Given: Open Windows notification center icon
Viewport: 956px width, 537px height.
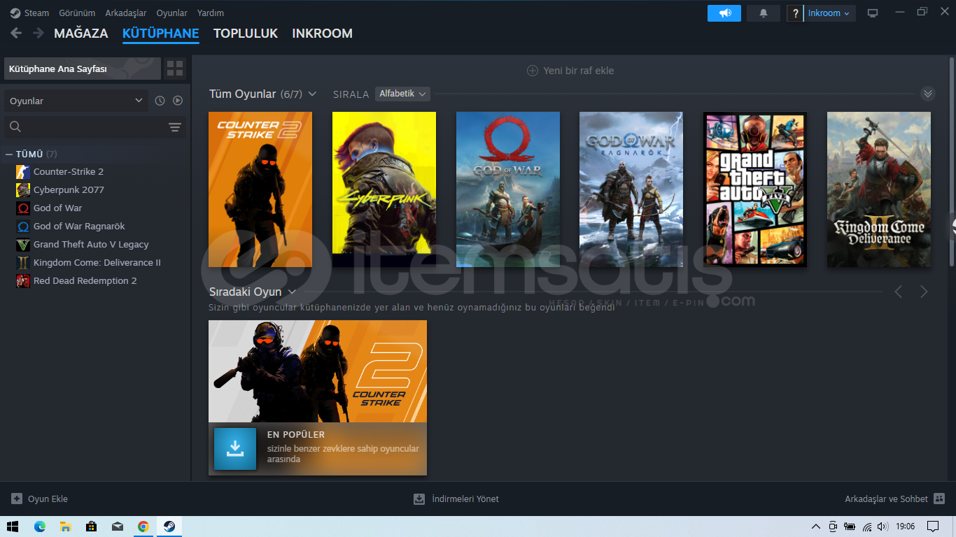Looking at the screenshot, I should [x=933, y=527].
